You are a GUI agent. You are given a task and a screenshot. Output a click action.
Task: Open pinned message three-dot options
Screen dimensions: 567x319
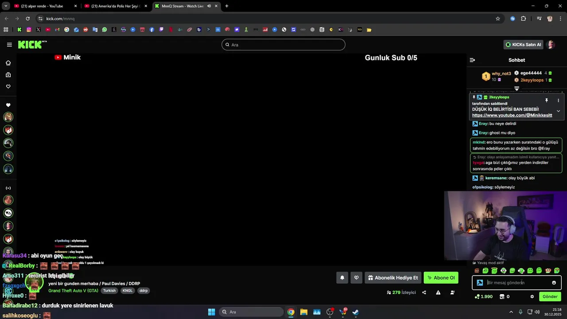(558, 101)
